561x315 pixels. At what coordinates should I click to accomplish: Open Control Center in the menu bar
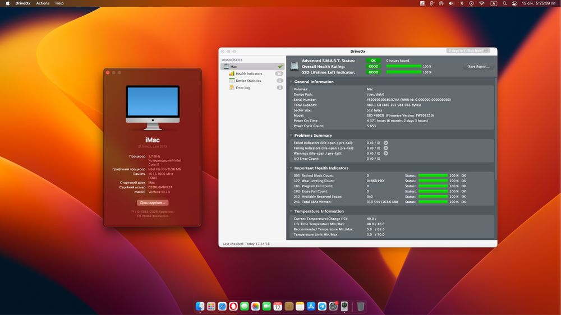[x=514, y=3]
